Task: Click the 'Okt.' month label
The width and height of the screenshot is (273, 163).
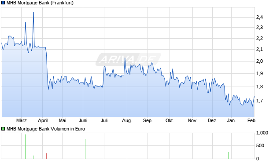Action: [x=170, y=120]
